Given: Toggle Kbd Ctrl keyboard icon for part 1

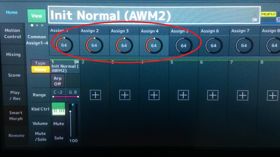Looking at the screenshot, I should click(59, 109).
